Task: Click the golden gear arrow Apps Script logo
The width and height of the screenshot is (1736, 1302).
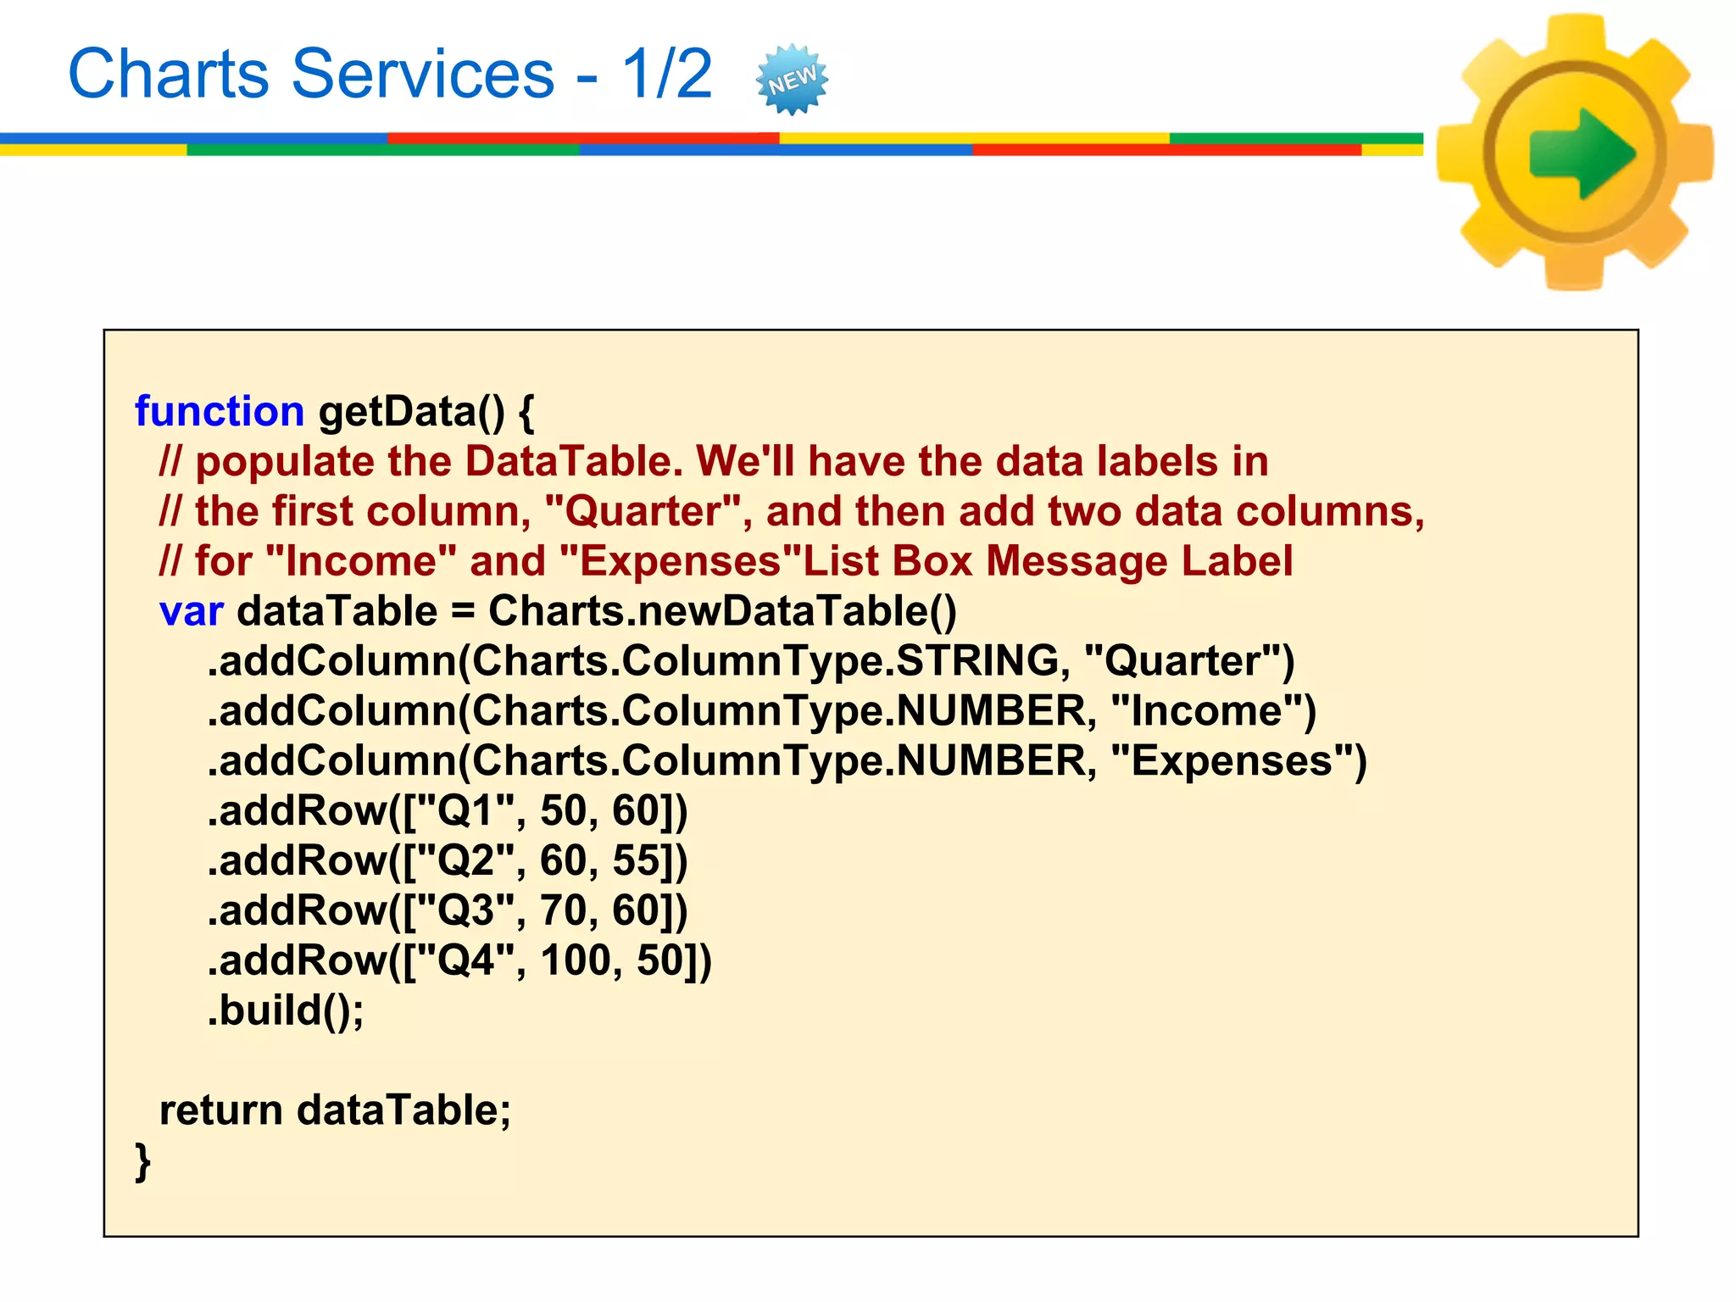Action: [x=1575, y=153]
